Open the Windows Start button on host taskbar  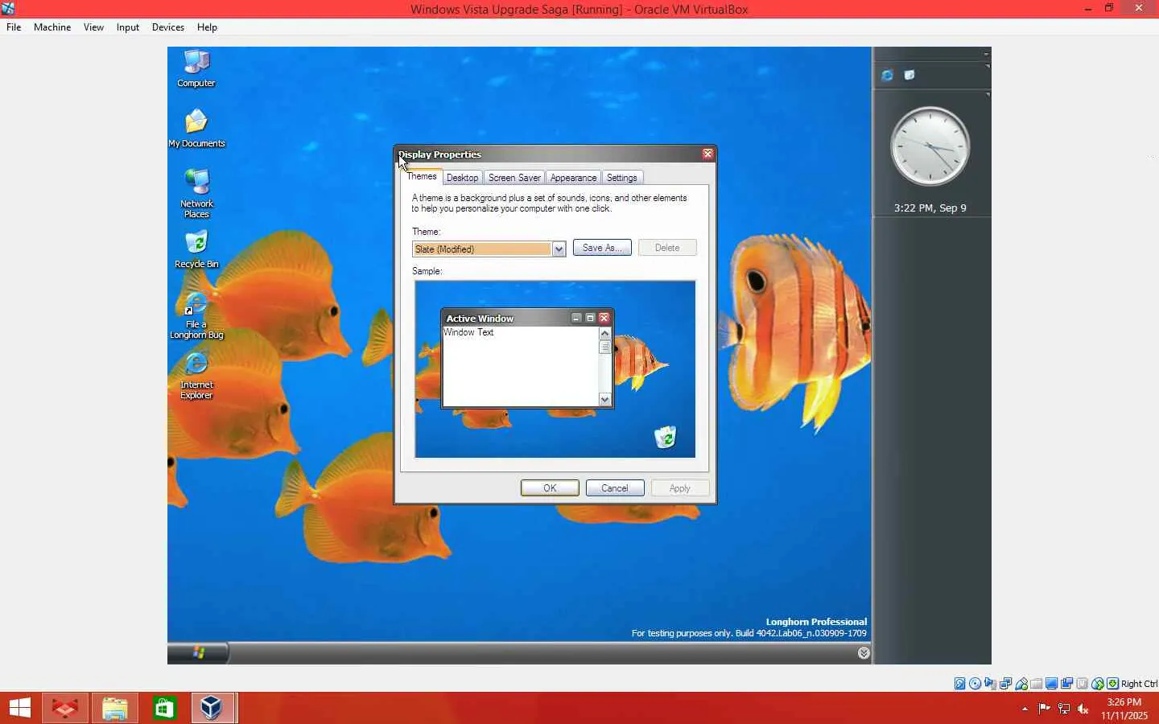pyautogui.click(x=19, y=708)
